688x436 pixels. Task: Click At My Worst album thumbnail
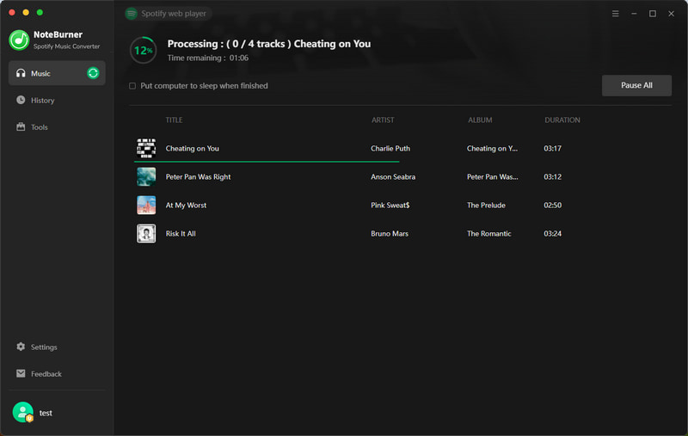pos(146,205)
